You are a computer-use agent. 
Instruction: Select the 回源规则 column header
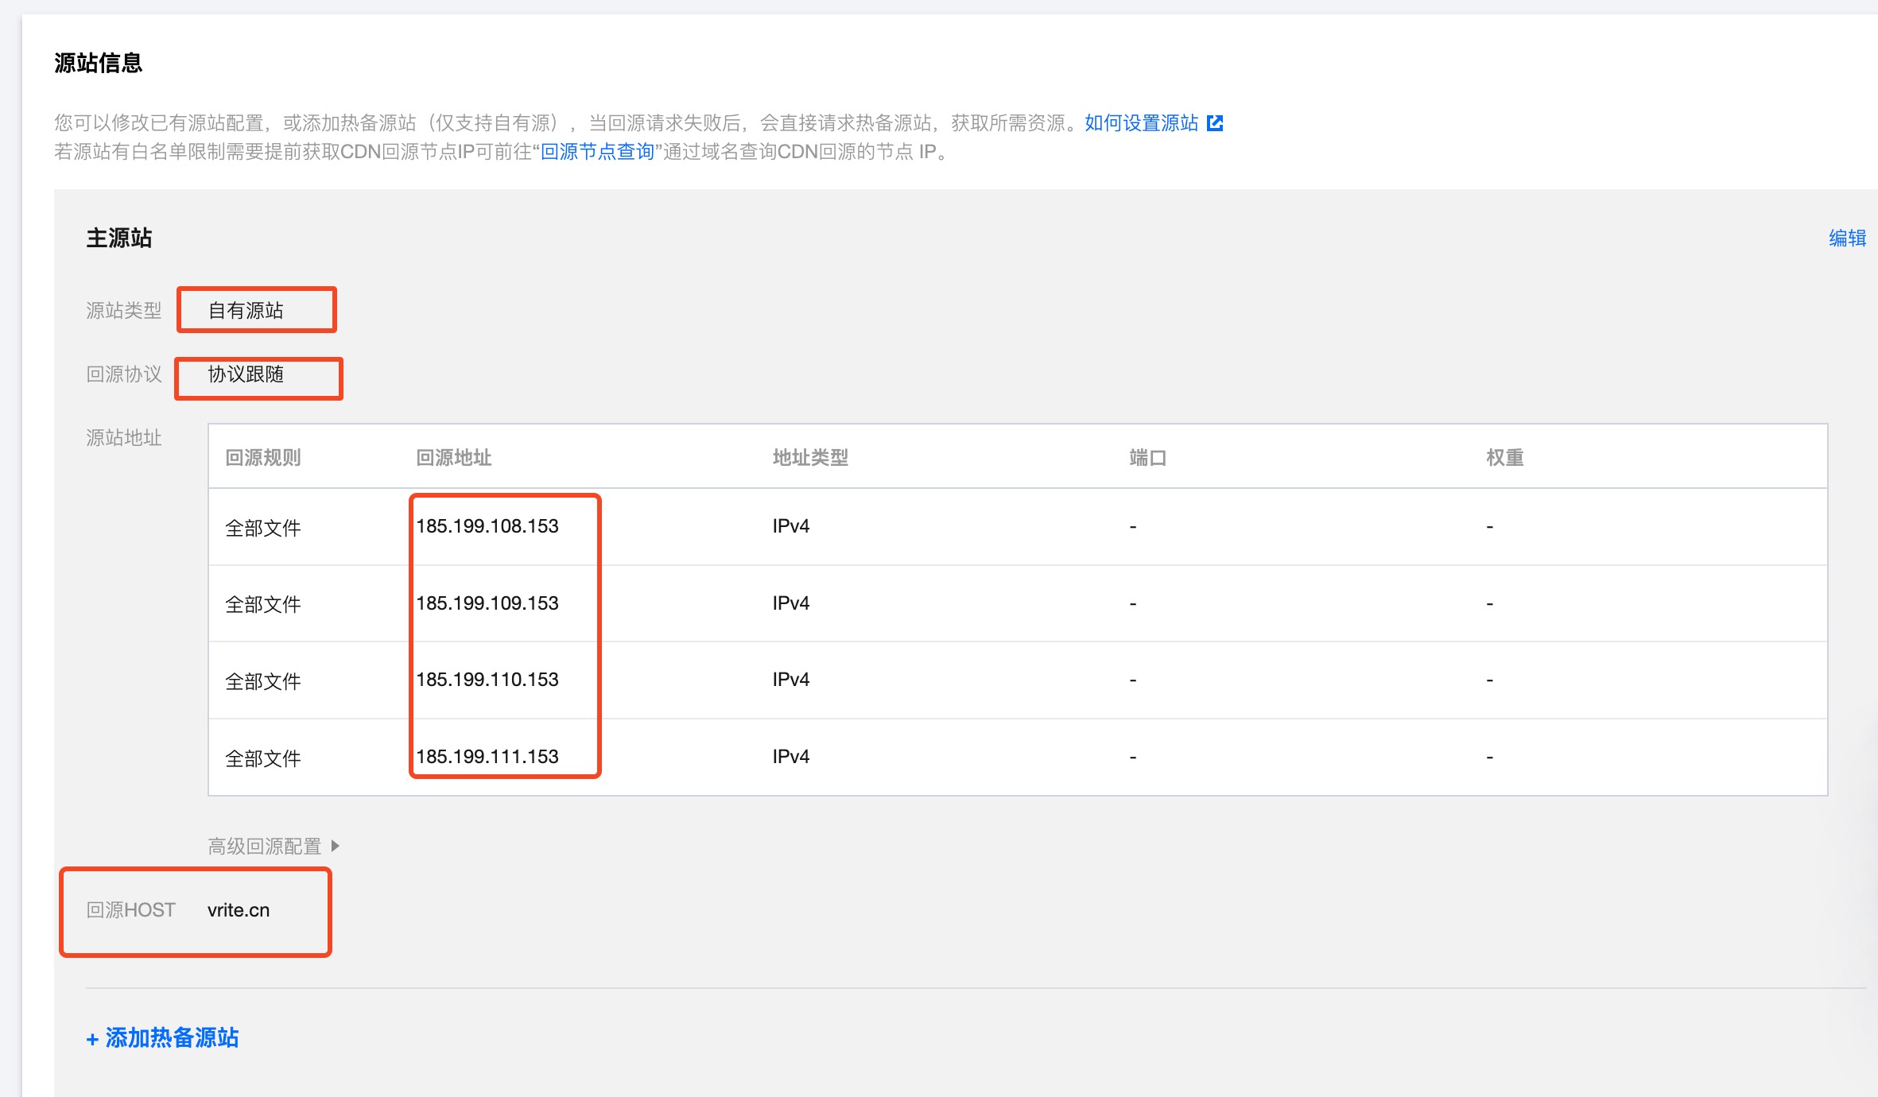tap(264, 458)
